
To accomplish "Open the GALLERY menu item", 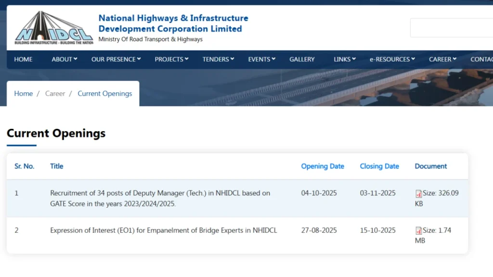I will click(x=302, y=59).
